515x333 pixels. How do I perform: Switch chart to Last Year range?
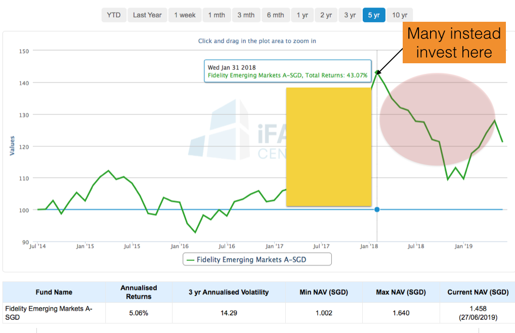(x=147, y=15)
